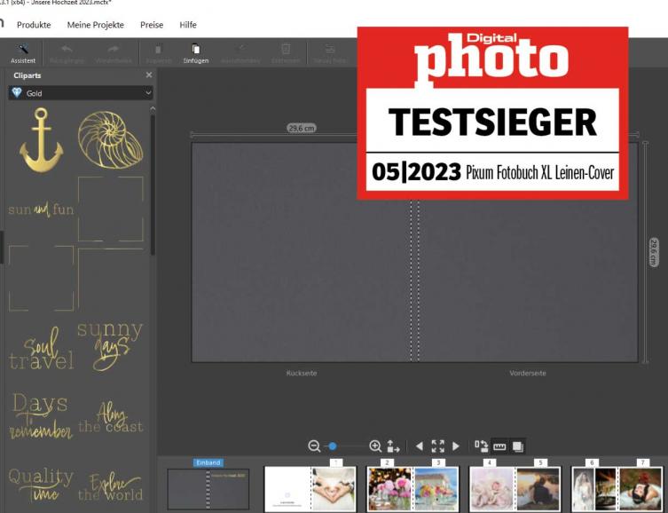Click the '29.6 cm' width label
Viewport: 668px width, 513px height.
point(302,128)
